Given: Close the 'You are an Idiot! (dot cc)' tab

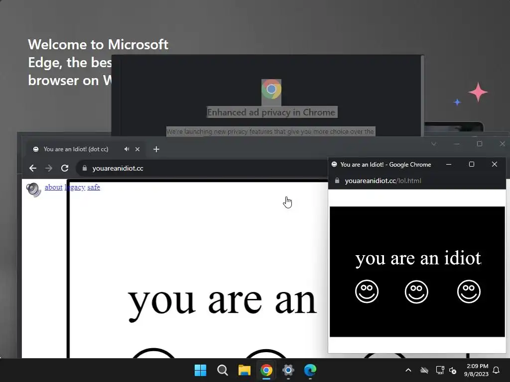Looking at the screenshot, I should pyautogui.click(x=137, y=149).
